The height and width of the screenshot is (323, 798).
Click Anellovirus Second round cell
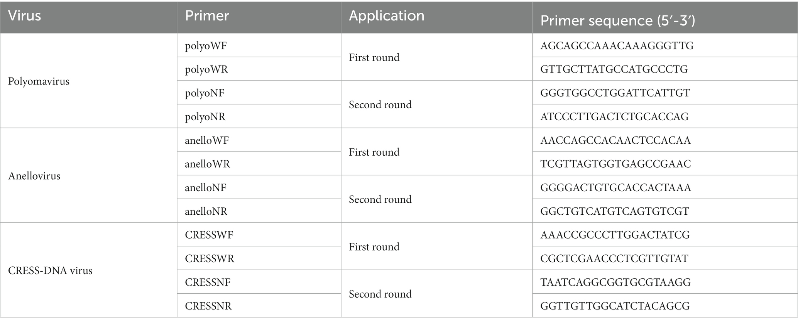click(437, 199)
